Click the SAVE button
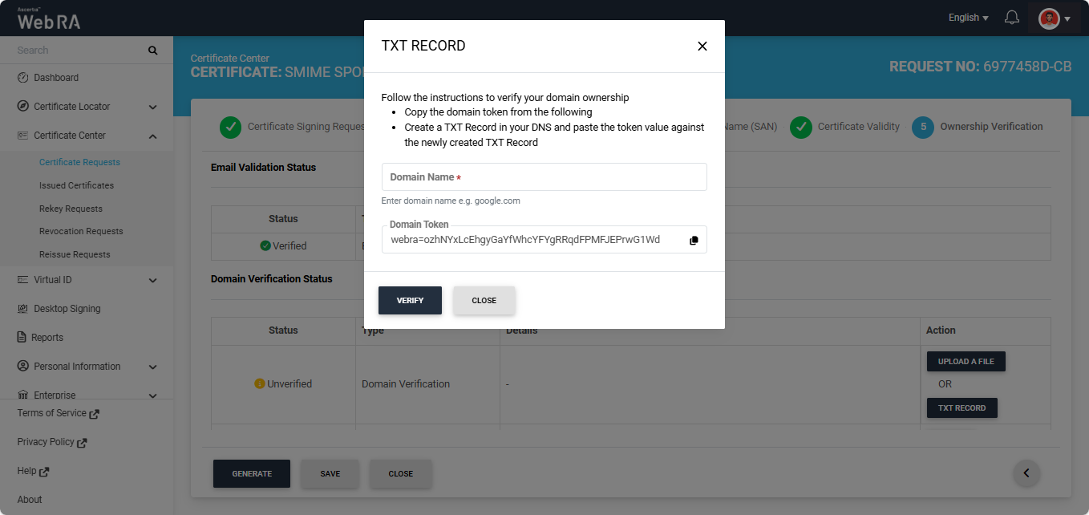The image size is (1089, 515). pyautogui.click(x=330, y=474)
